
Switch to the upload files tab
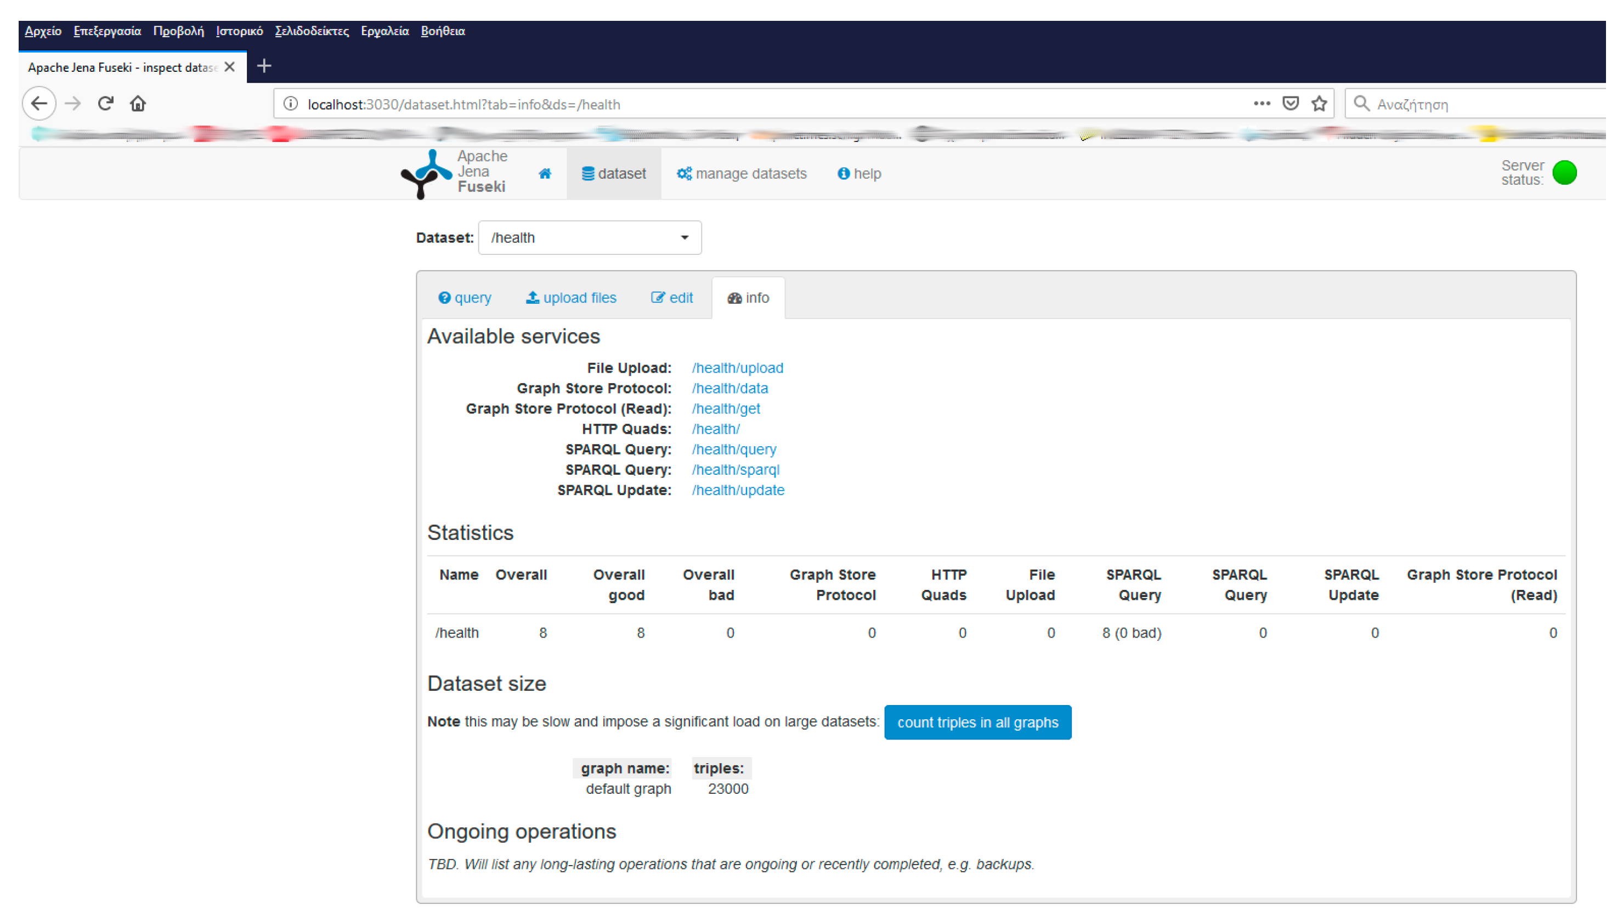pyautogui.click(x=571, y=298)
